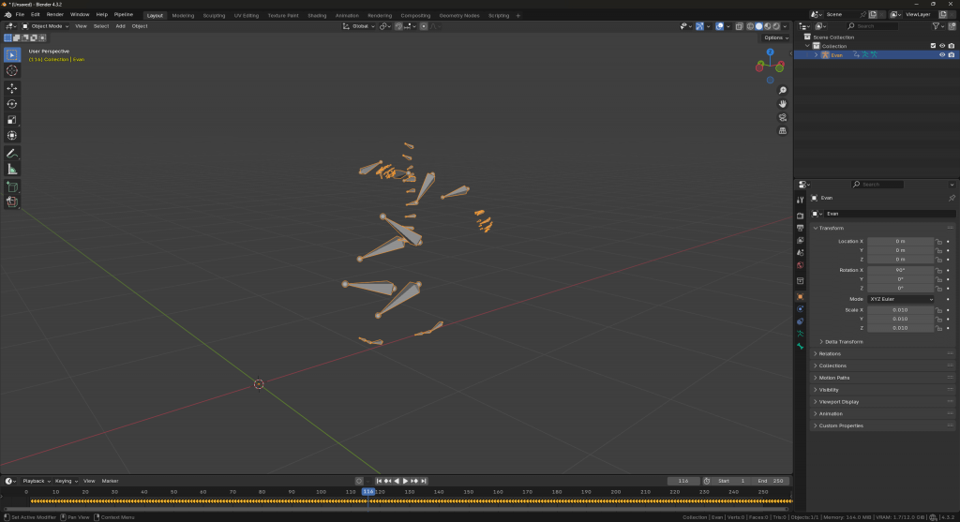The image size is (960, 522).
Task: Collapse the Transform panel
Action: point(831,229)
